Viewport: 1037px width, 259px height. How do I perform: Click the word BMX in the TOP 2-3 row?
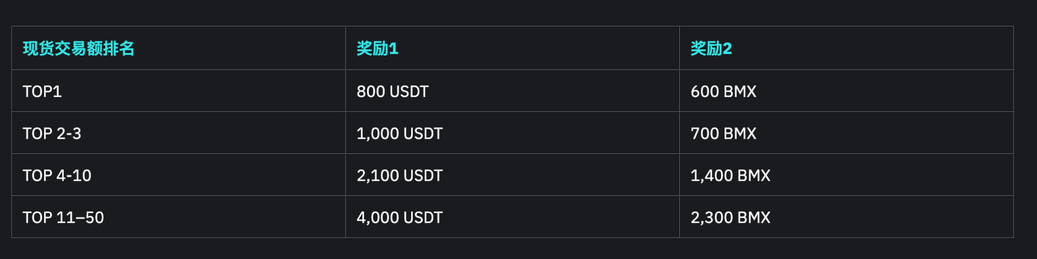click(x=740, y=133)
